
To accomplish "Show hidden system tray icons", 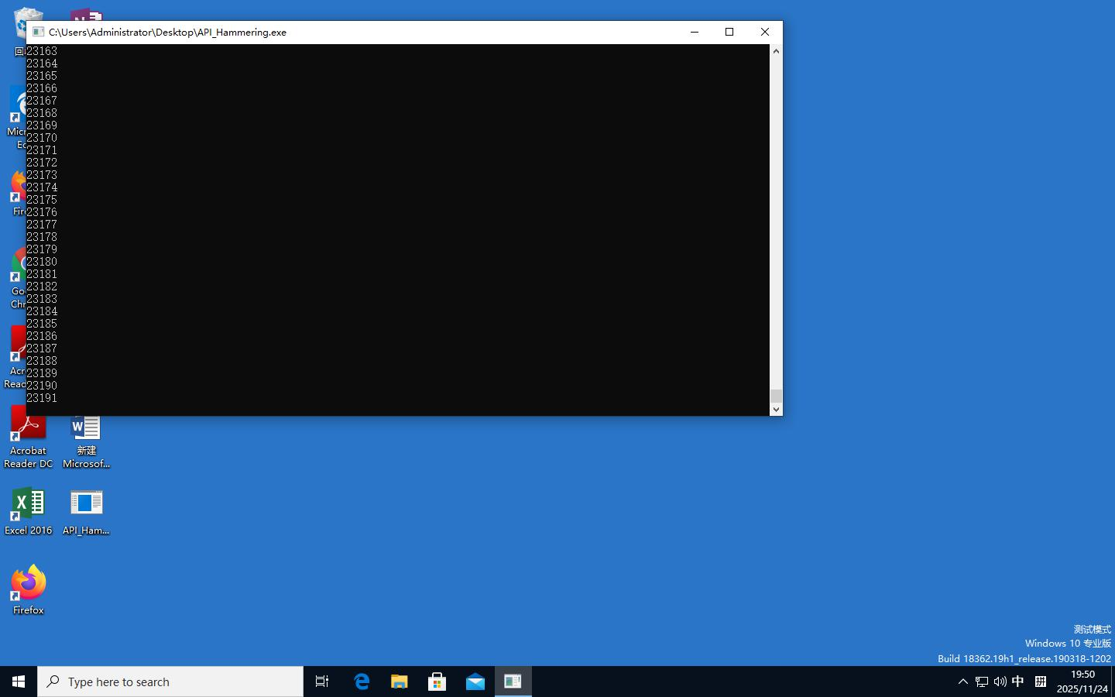I will [x=963, y=682].
